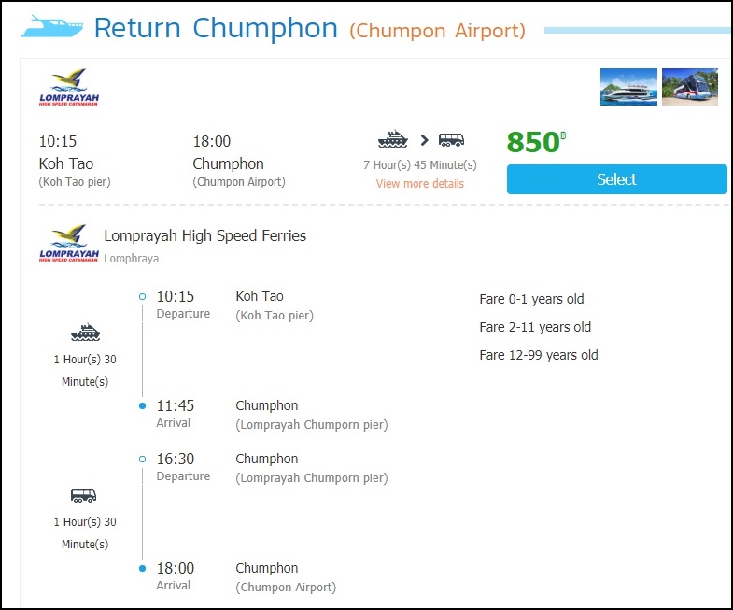Click the 16:30 departure timeline marker
Image resolution: width=733 pixels, height=610 pixels.
142,460
